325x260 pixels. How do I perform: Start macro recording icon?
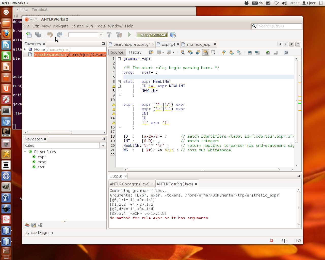pos(268,53)
